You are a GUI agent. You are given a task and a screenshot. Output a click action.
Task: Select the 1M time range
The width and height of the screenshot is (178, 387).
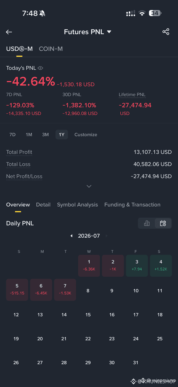(x=29, y=135)
